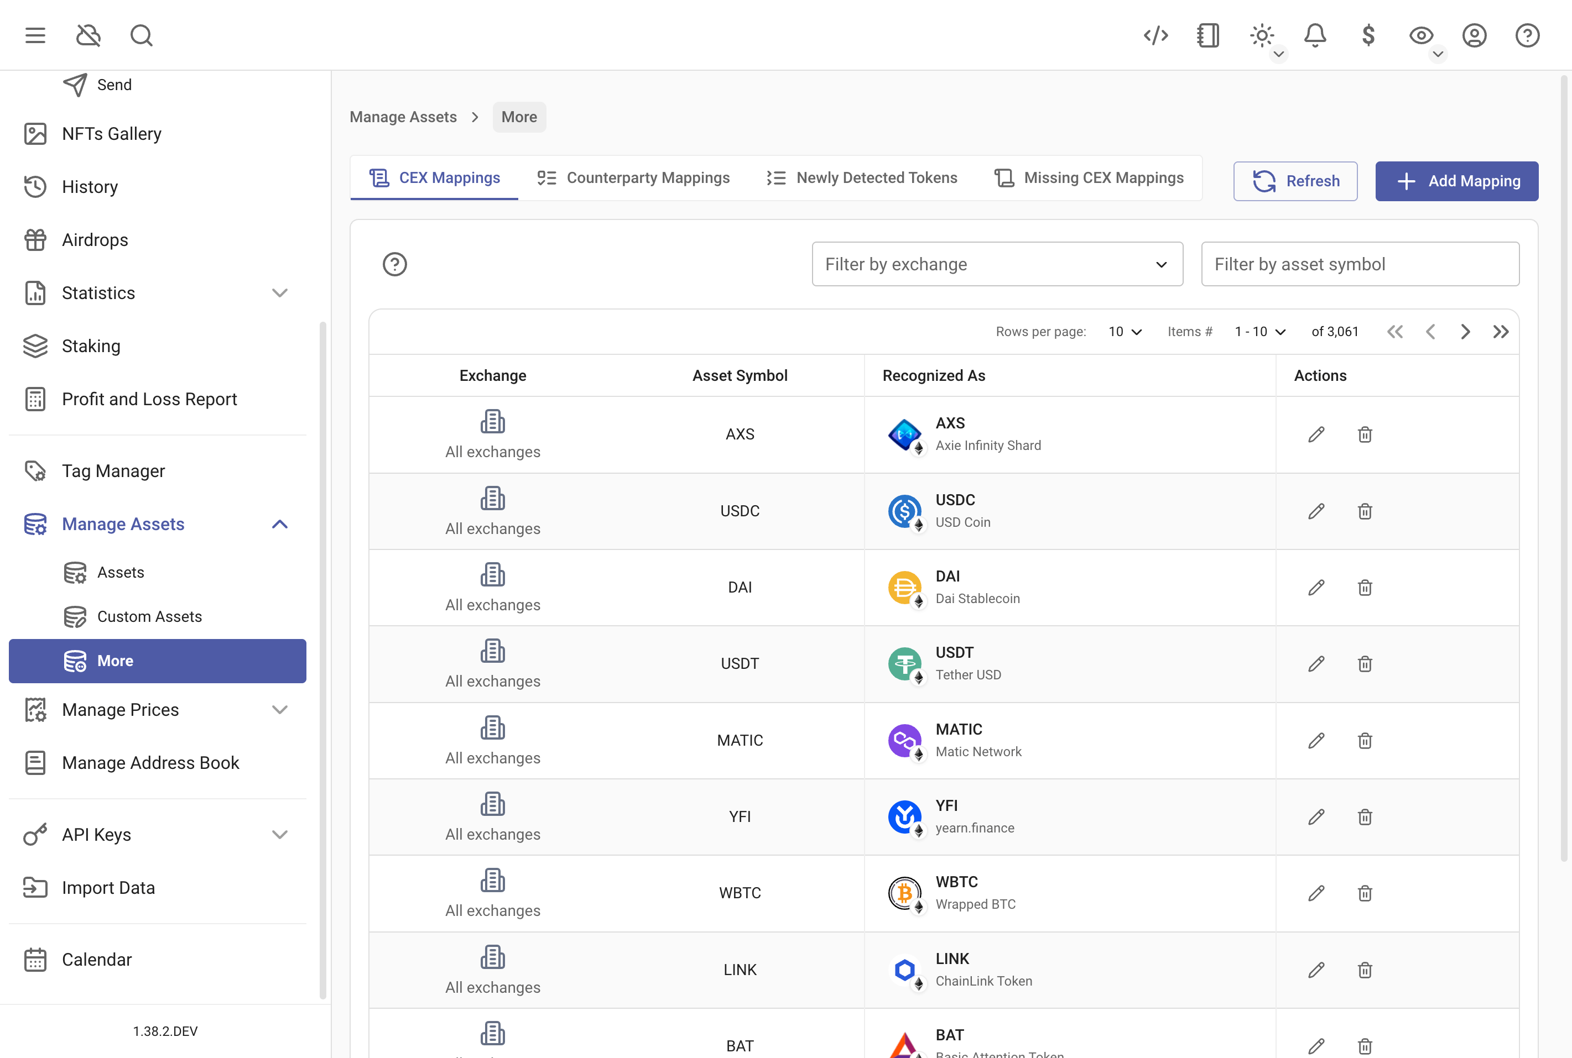Change the Rows per page value

(x=1125, y=331)
